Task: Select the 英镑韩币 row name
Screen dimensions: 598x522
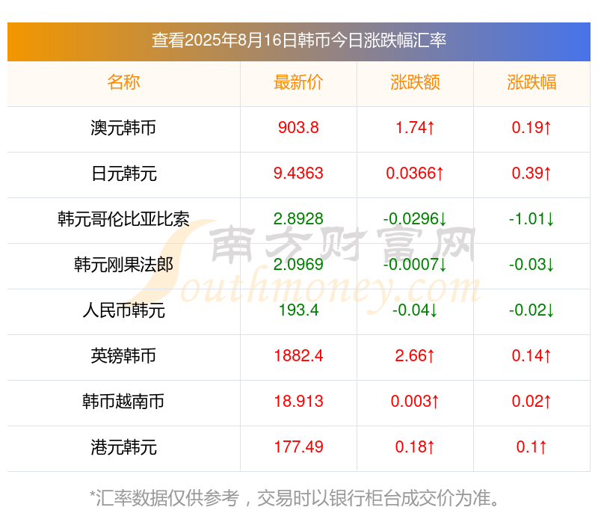Action: (x=123, y=356)
